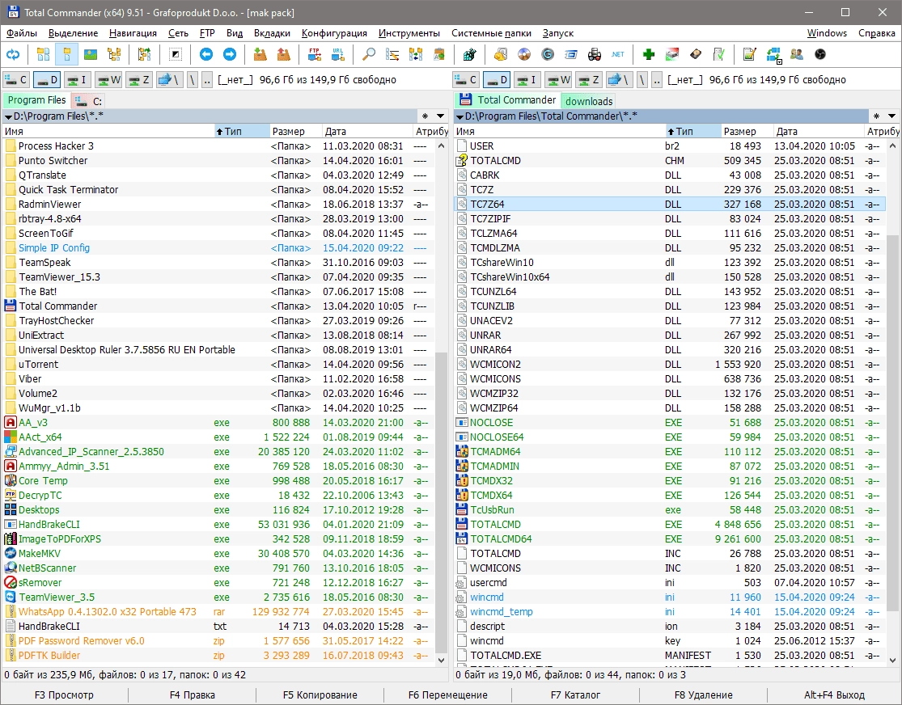Image resolution: width=902 pixels, height=705 pixels.
Task: Select the Simple IP Config folder
Action: pos(218,248)
